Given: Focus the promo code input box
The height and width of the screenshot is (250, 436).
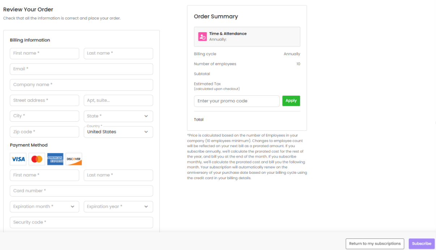Looking at the screenshot, I should [237, 101].
